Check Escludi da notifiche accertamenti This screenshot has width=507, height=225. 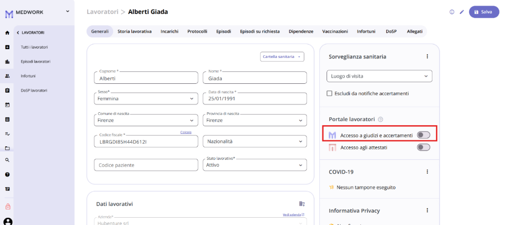point(330,94)
